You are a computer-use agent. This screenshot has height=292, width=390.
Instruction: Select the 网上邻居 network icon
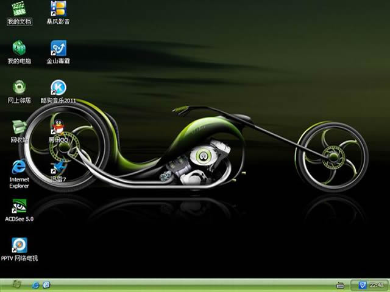[x=19, y=87]
